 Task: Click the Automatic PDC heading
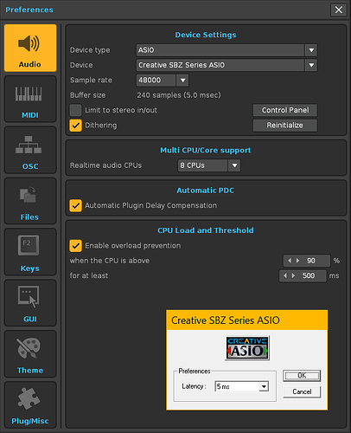(x=206, y=191)
